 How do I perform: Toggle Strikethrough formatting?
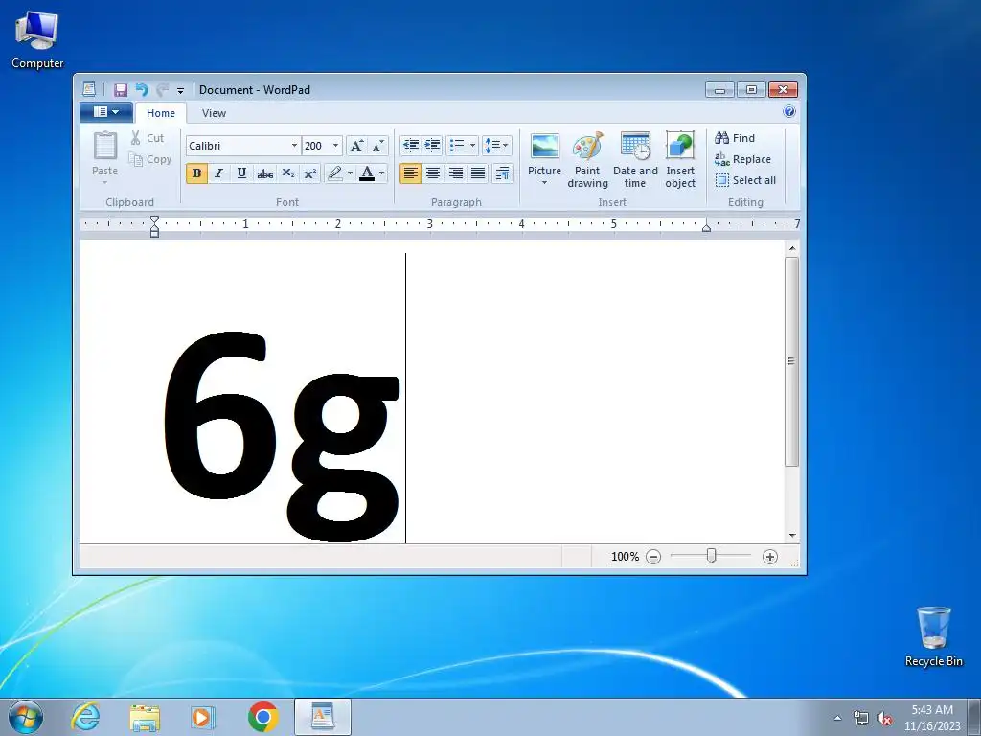tap(264, 173)
